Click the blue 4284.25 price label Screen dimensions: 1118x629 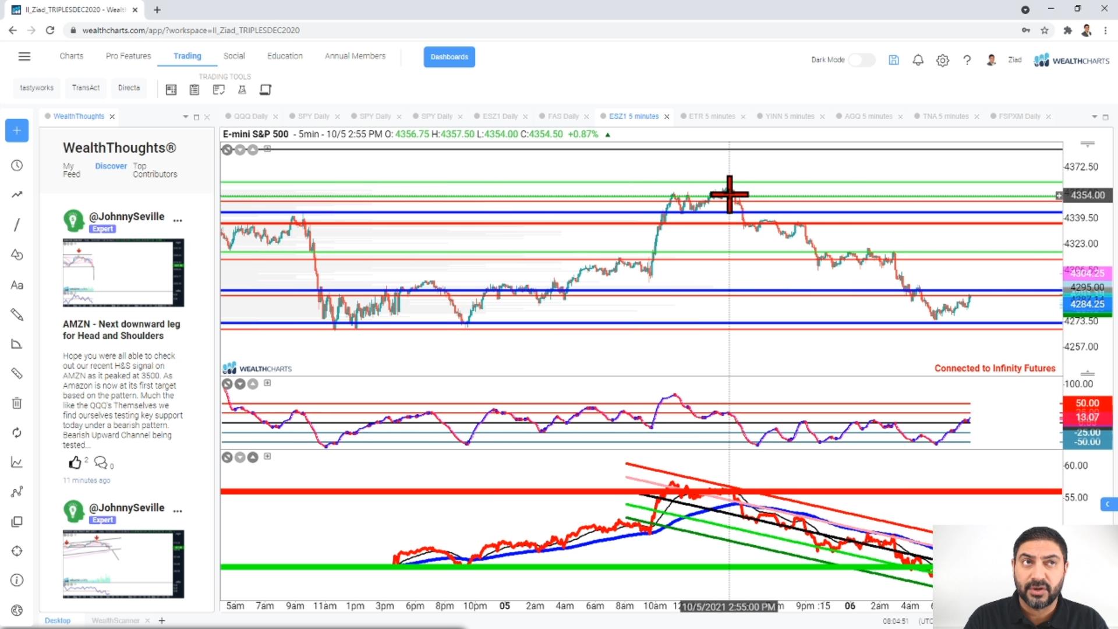(x=1087, y=304)
